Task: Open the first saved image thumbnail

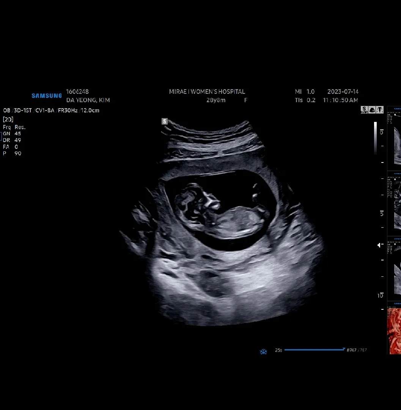Action: (394, 138)
